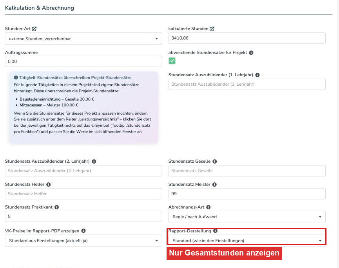
Task: Click 'Mittagessen' entry in notice
Action: 31,105
